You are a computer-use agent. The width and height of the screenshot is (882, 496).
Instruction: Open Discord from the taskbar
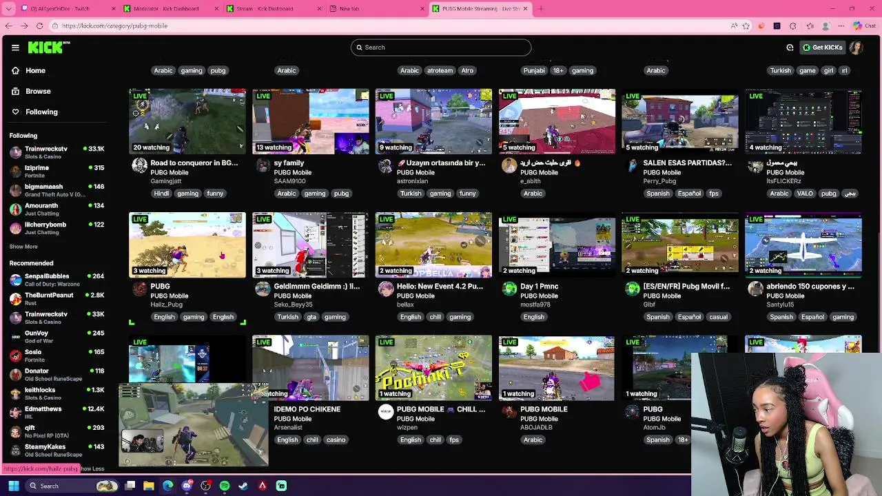click(x=187, y=486)
